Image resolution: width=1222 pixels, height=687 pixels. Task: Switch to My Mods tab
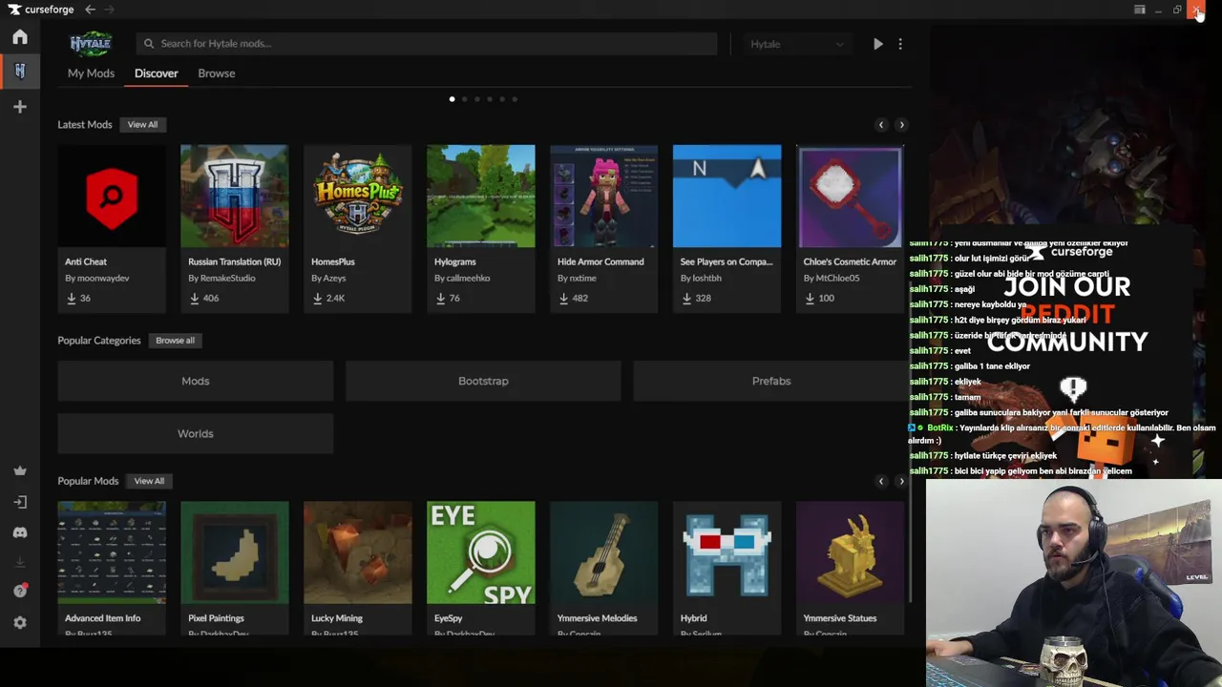91,73
